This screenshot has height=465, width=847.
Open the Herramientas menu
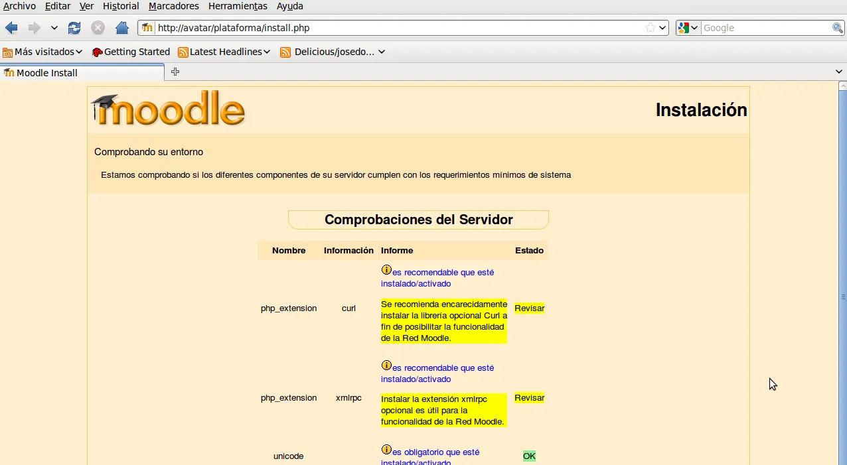point(238,6)
